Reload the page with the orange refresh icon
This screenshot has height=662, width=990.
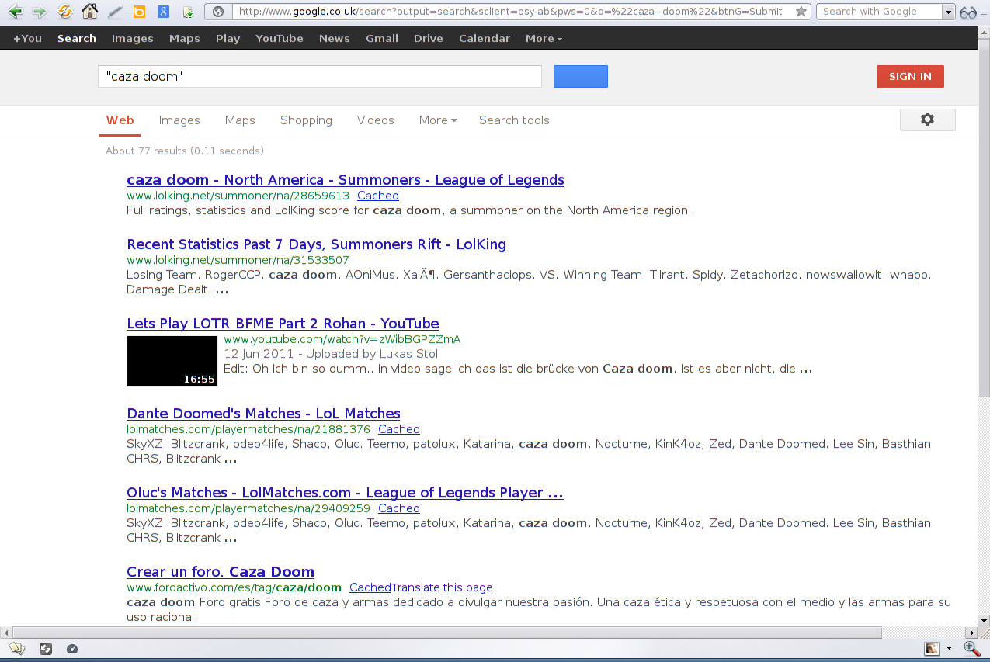pyautogui.click(x=65, y=12)
